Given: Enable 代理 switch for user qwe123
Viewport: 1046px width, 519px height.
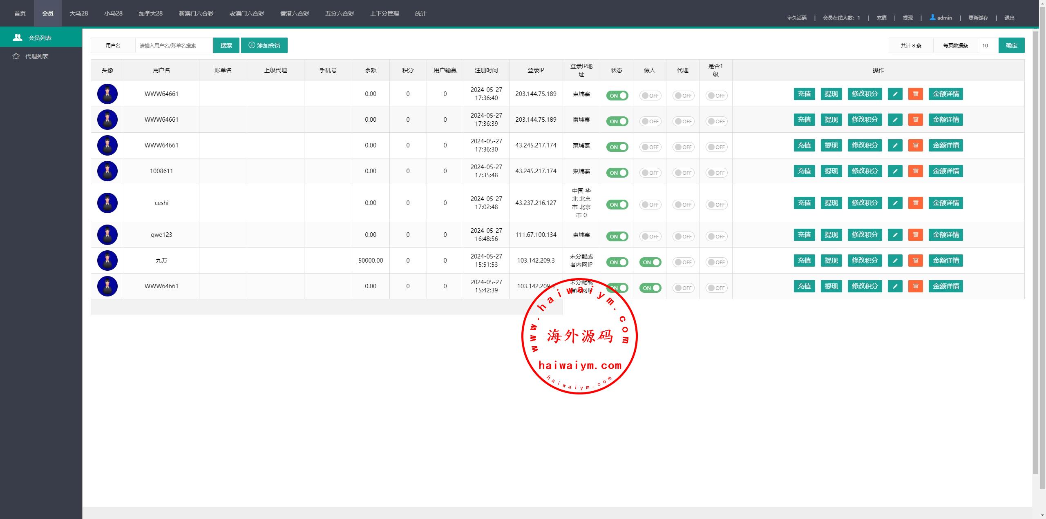Looking at the screenshot, I should tap(683, 236).
